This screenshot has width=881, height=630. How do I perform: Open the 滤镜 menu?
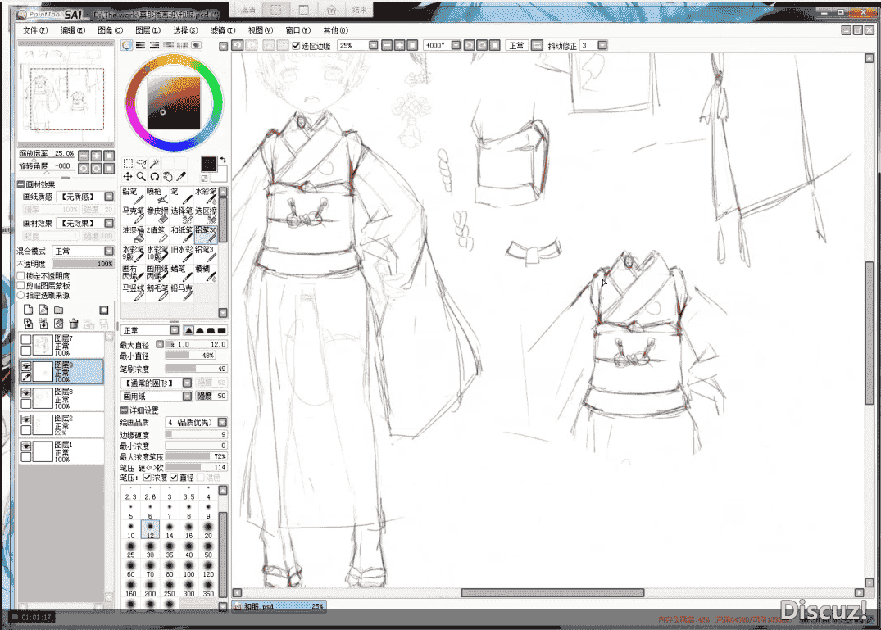[222, 30]
